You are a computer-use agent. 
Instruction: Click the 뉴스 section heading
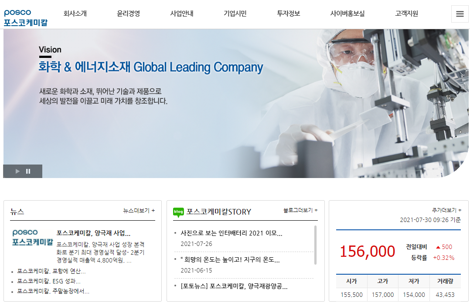click(x=17, y=212)
